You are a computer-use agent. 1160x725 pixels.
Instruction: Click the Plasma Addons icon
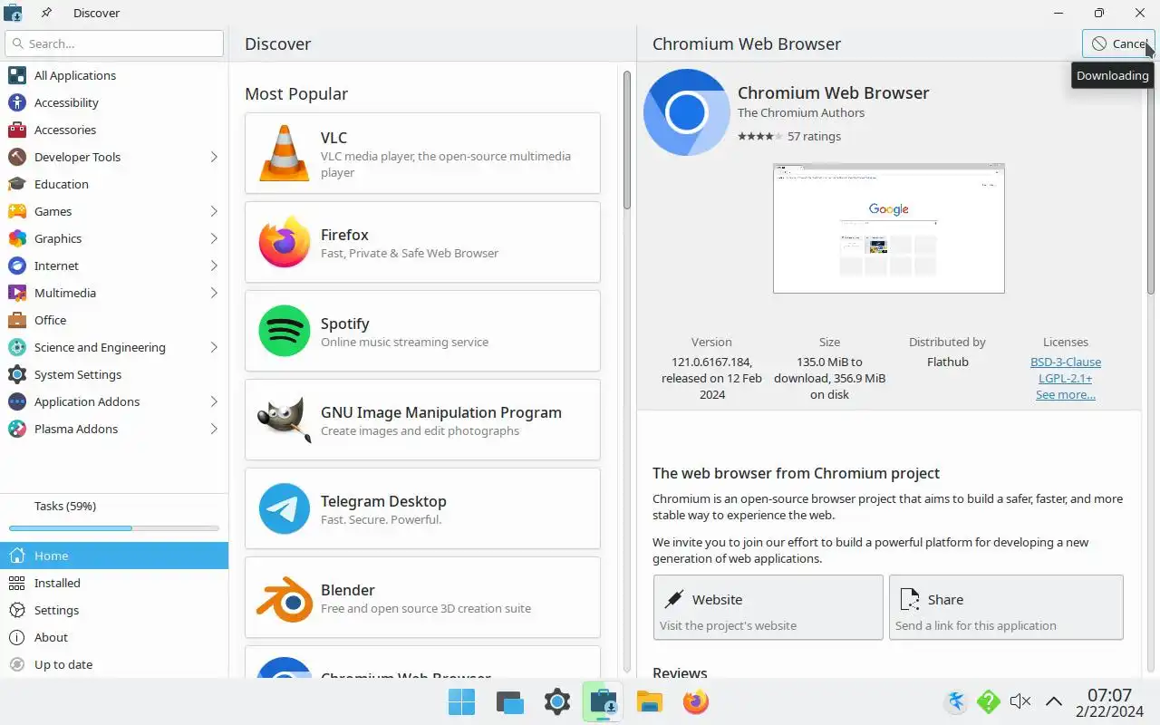click(17, 429)
